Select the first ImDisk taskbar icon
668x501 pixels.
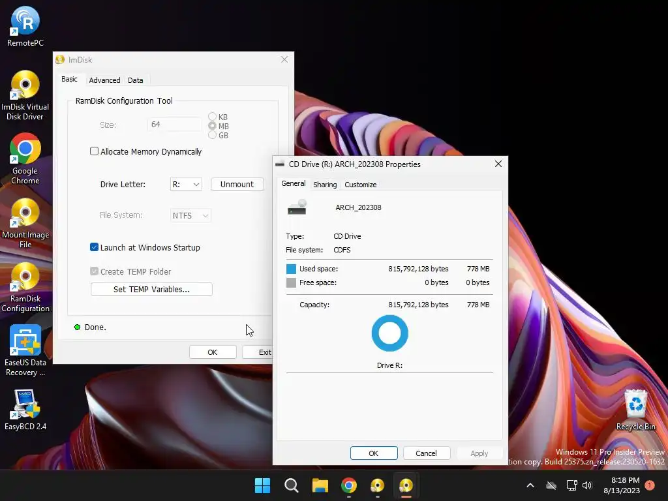point(378,485)
